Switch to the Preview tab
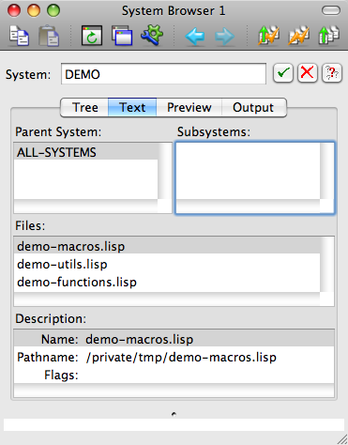The width and height of the screenshot is (348, 445). (189, 108)
